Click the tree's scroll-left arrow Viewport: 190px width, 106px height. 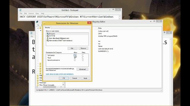click(x=37, y=87)
